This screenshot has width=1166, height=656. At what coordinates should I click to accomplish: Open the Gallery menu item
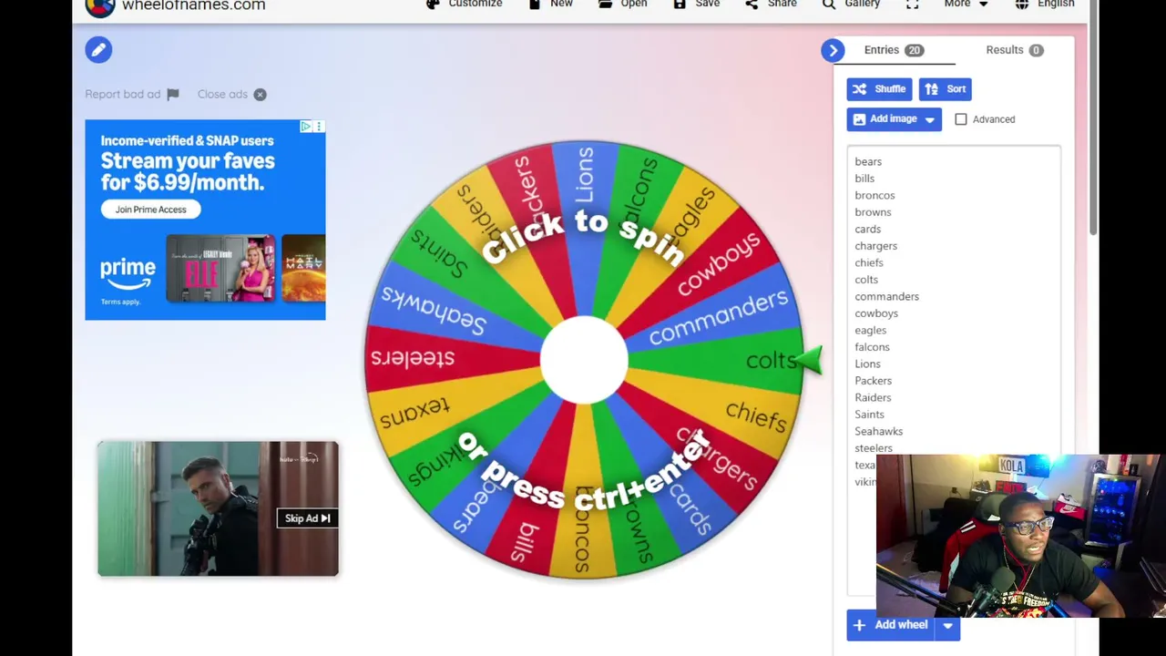[851, 4]
